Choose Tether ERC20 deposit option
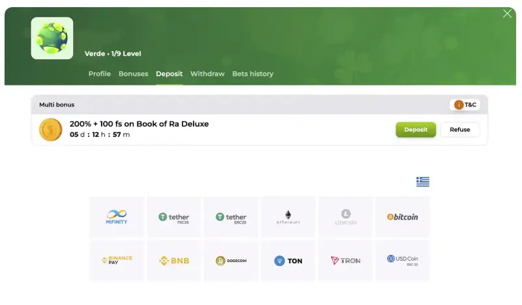This screenshot has width=522, height=305. pyautogui.click(x=231, y=217)
